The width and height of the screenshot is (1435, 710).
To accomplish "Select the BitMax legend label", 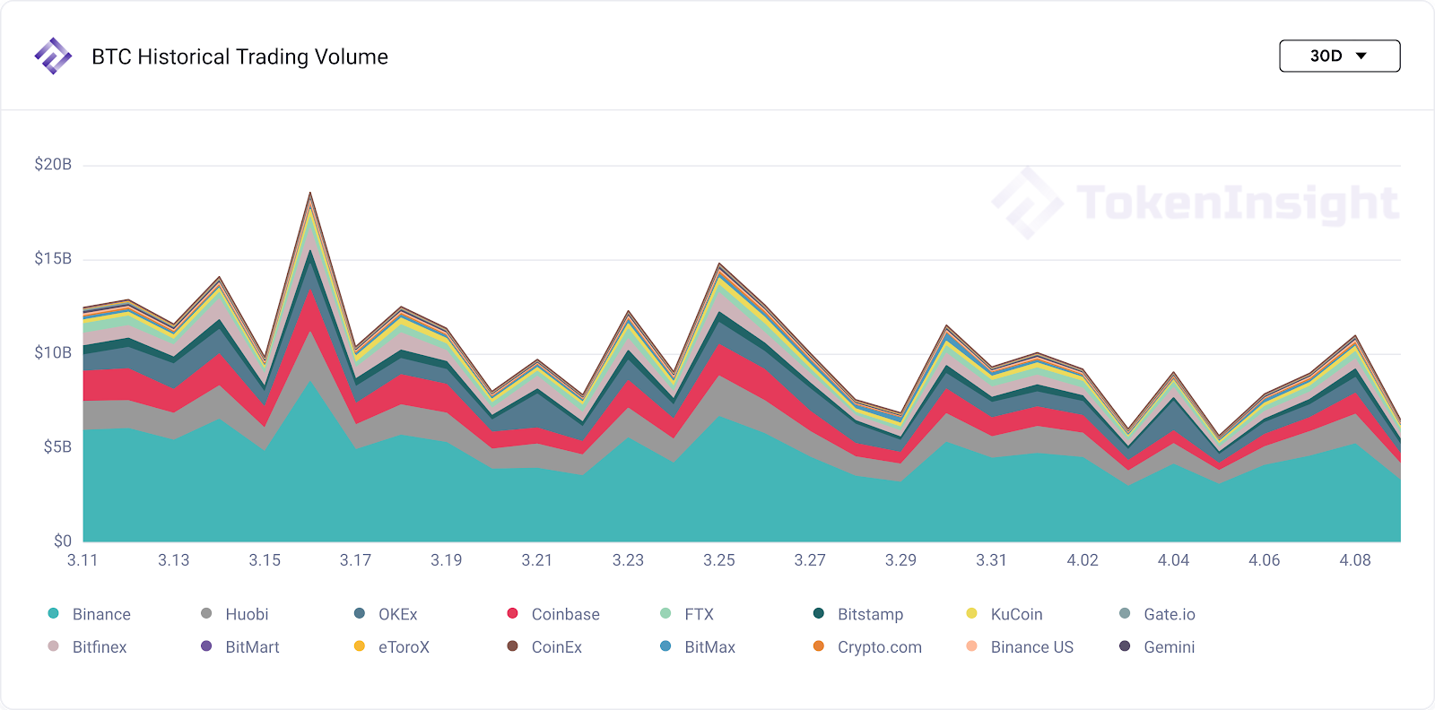I will click(710, 647).
